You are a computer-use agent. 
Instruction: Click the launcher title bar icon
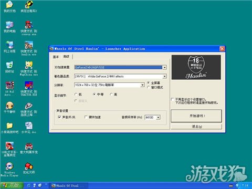pos(51,49)
